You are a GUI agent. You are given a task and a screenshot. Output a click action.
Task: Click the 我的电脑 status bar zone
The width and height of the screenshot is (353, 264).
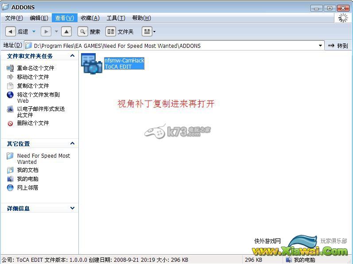click(x=300, y=260)
